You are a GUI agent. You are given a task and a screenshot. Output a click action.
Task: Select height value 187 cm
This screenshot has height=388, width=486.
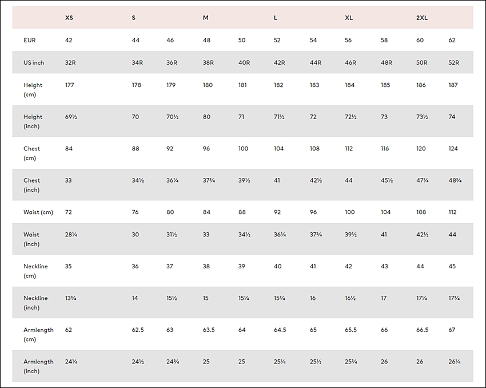pyautogui.click(x=453, y=85)
